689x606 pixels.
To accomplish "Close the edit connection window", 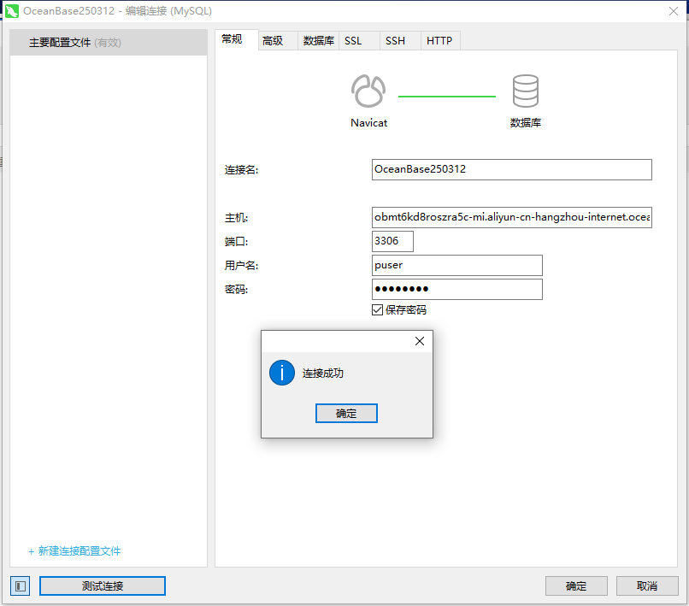I will 673,11.
